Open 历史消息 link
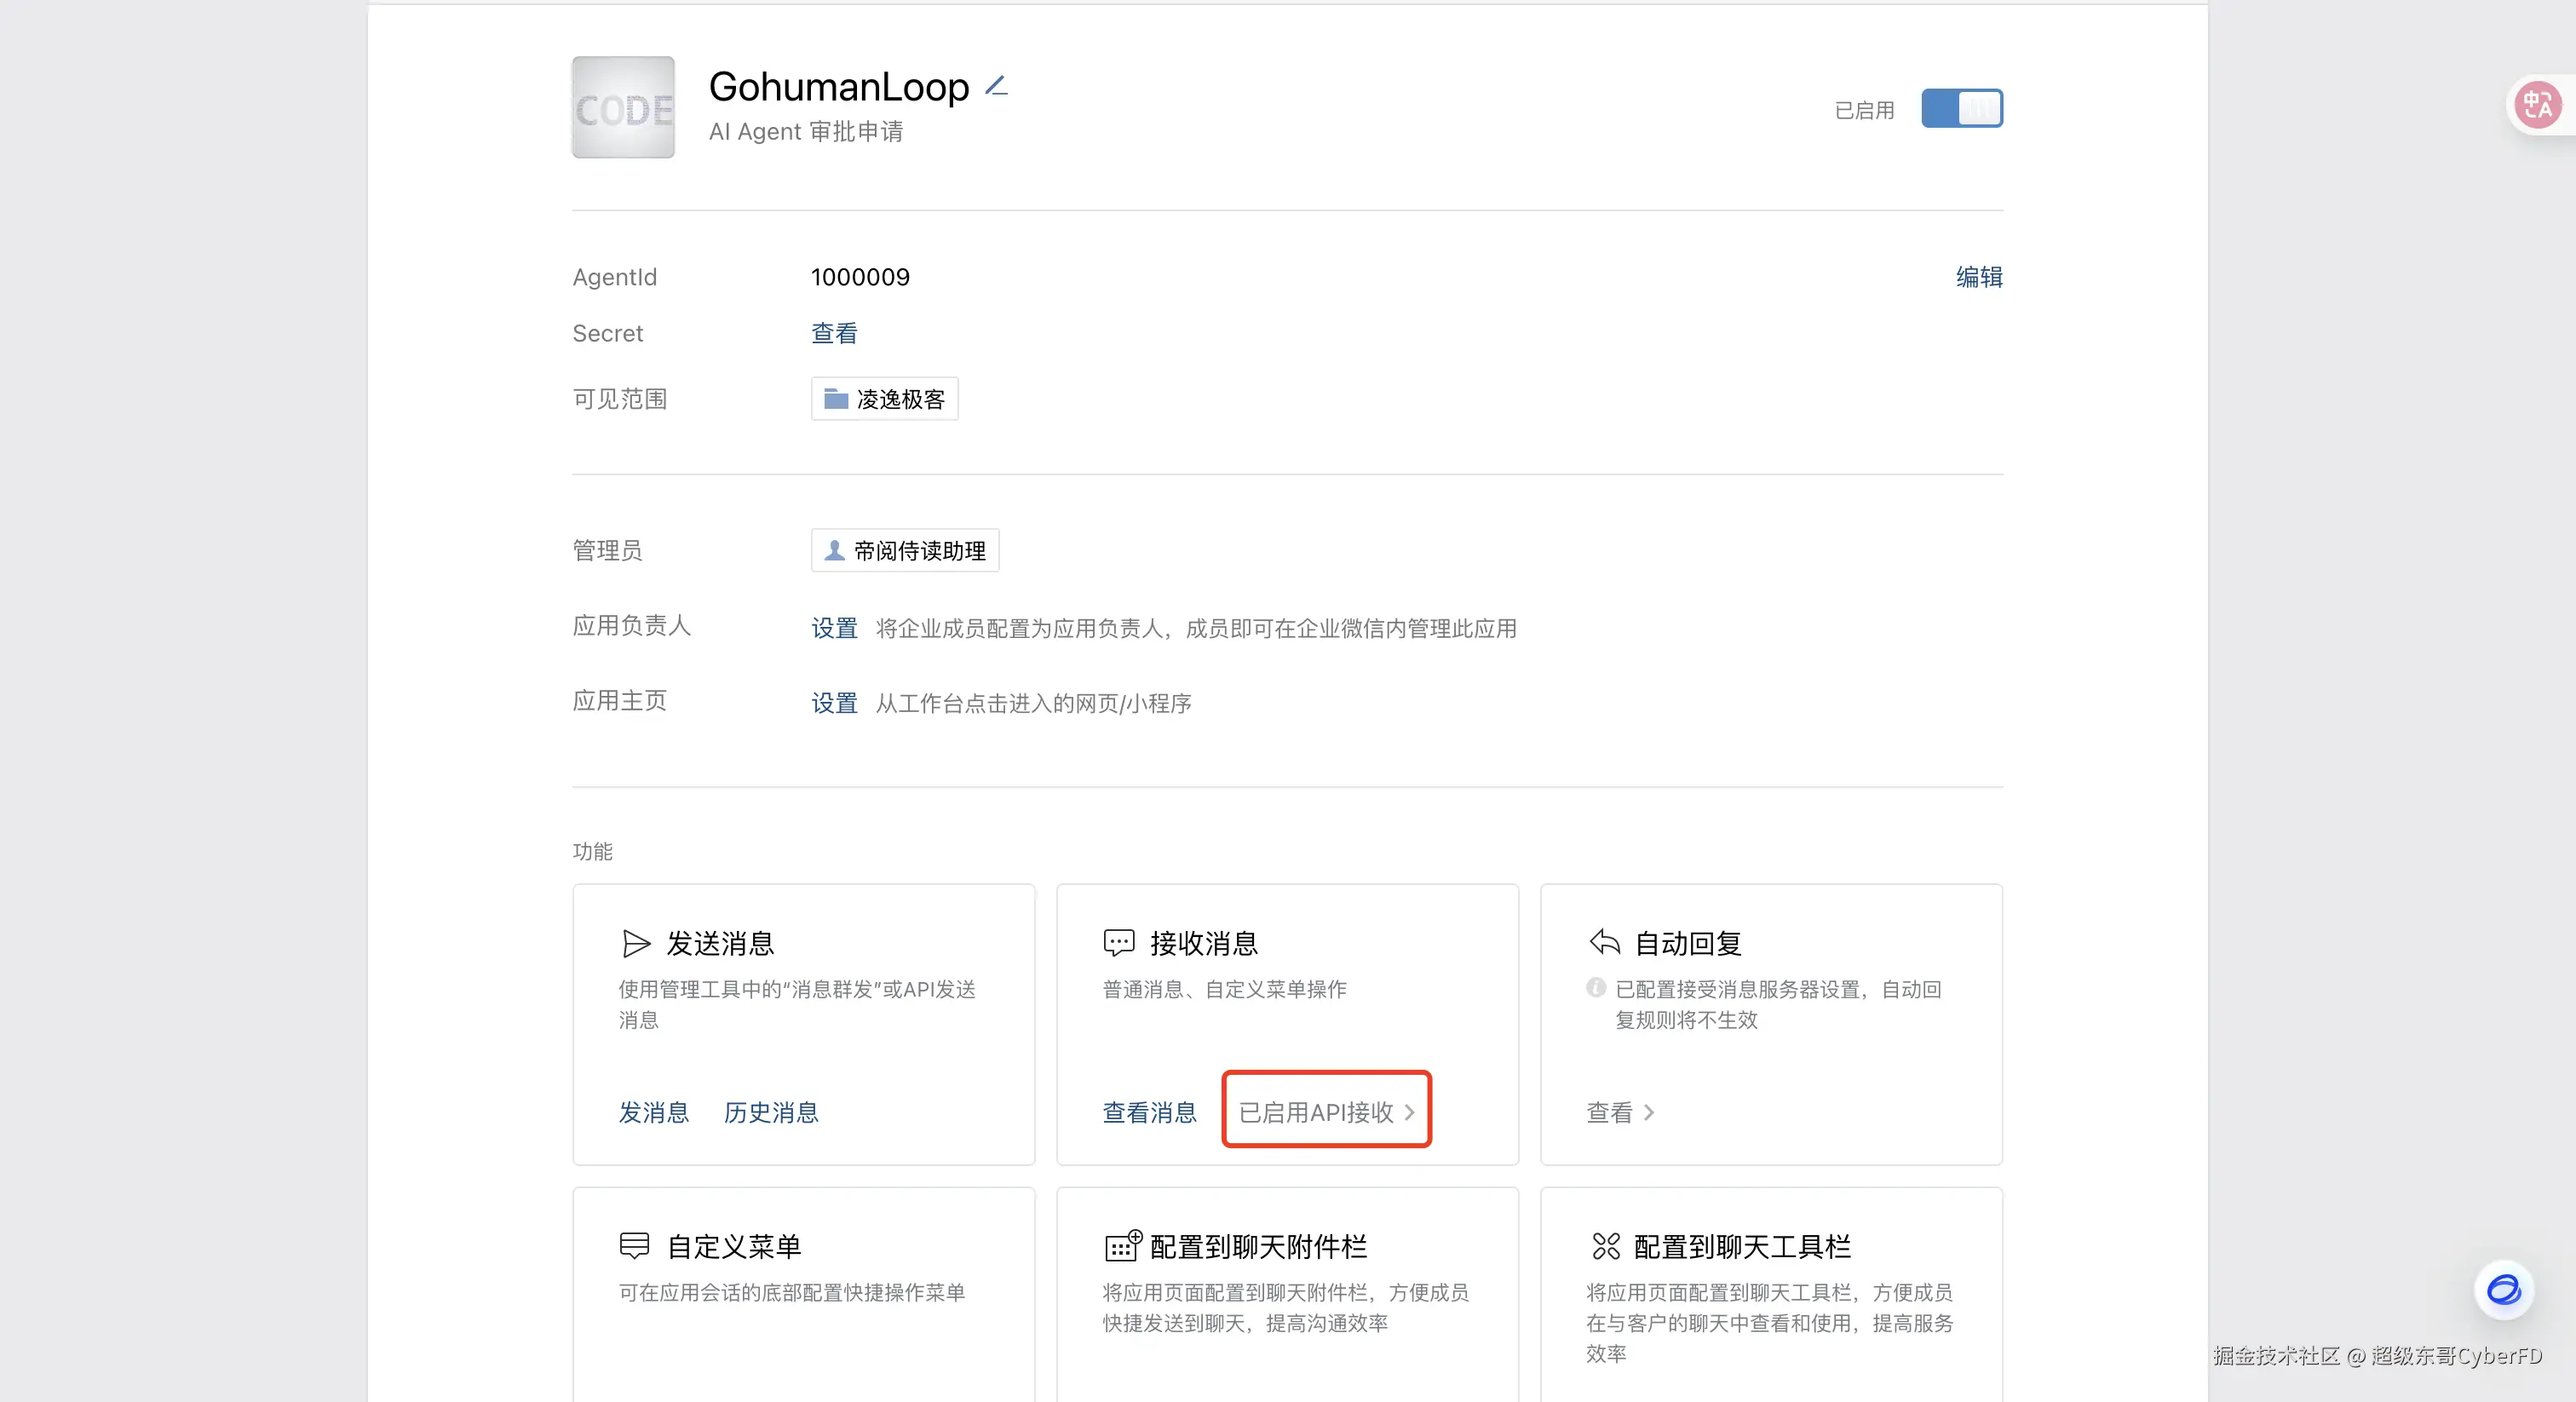This screenshot has width=2576, height=1402. click(x=770, y=1112)
